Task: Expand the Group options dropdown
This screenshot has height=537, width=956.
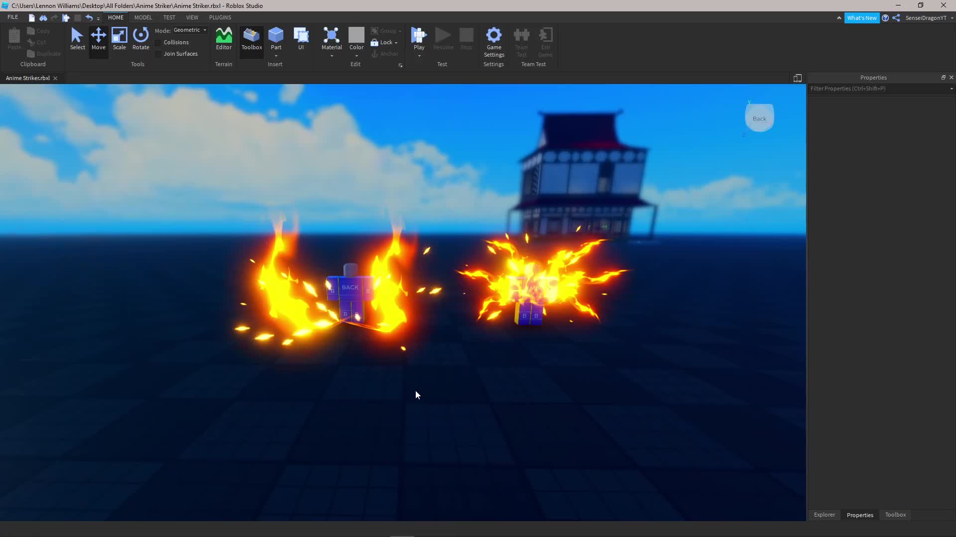Action: [x=400, y=30]
